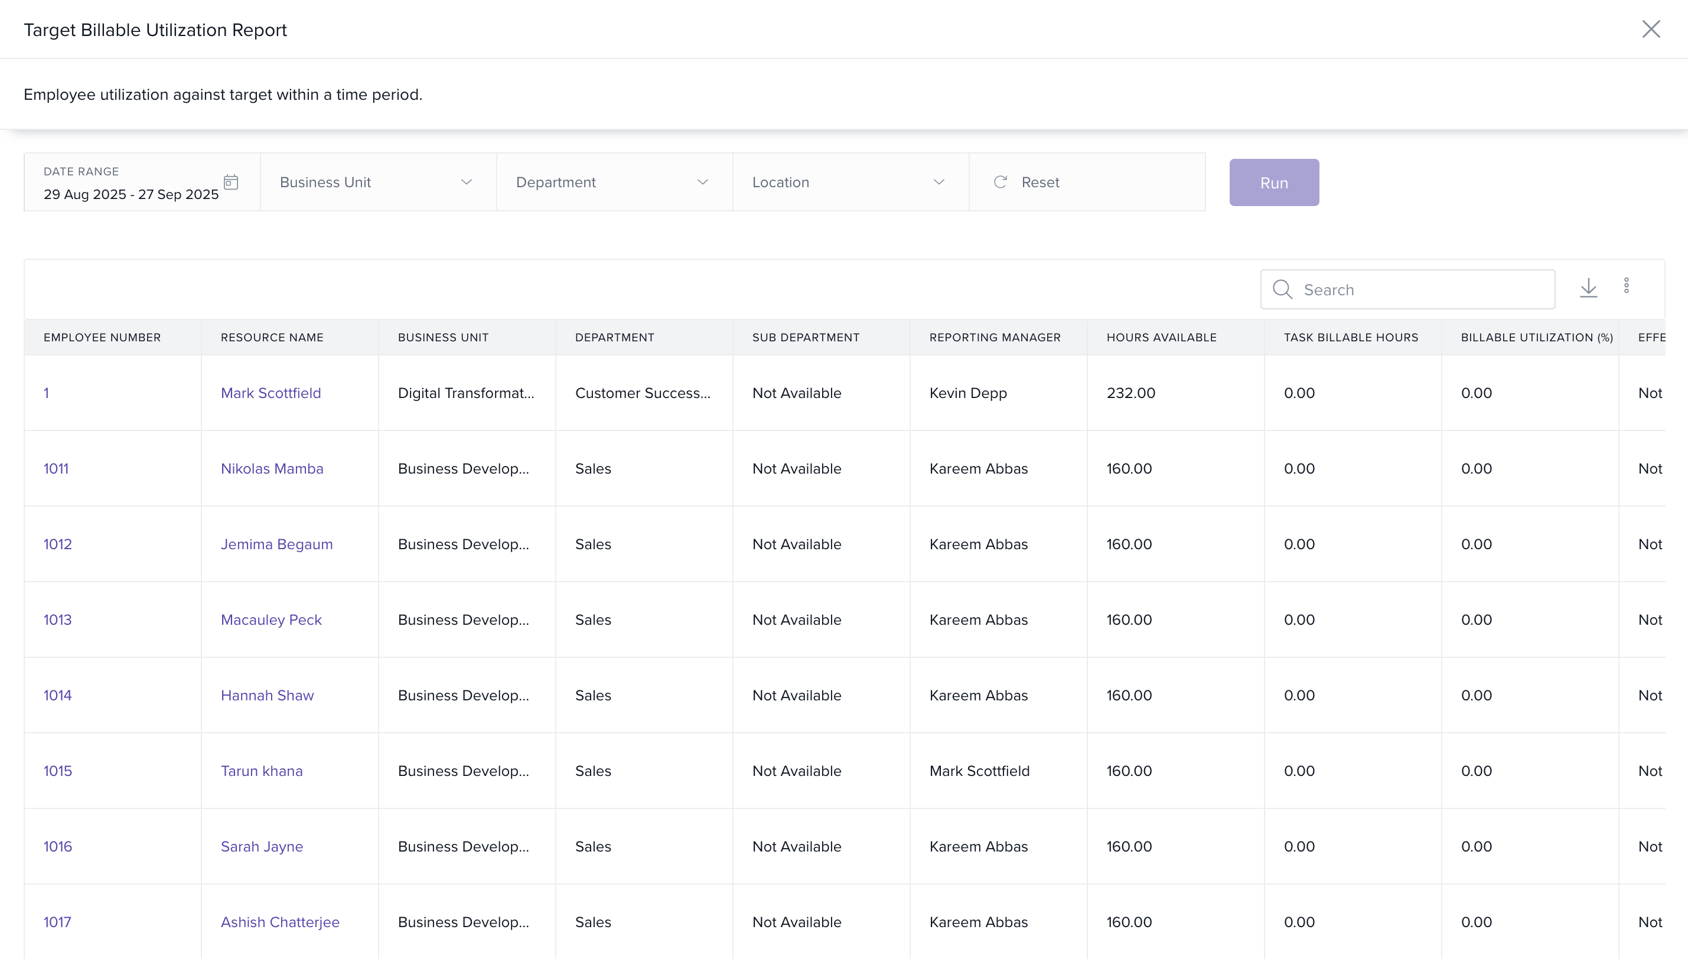Click the download report icon
The image size is (1688, 959).
(1588, 287)
